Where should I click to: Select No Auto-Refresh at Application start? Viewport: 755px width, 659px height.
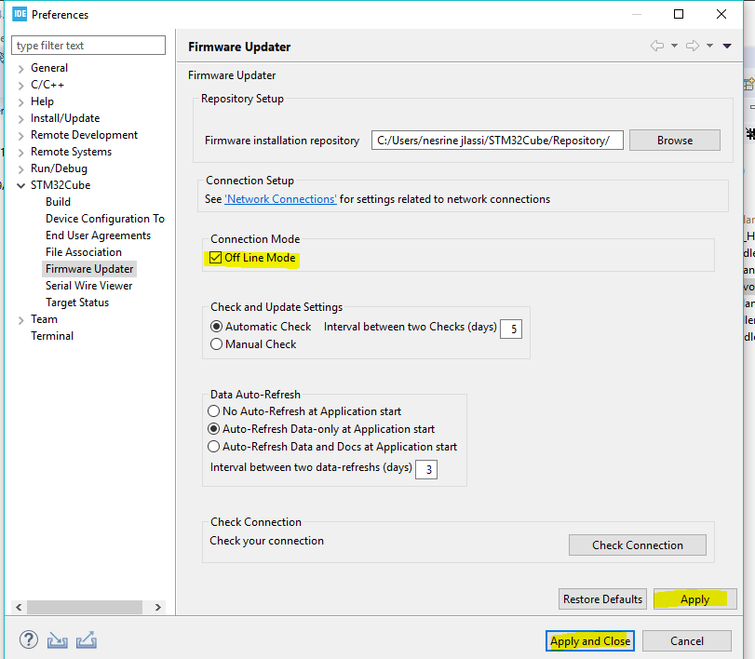(x=214, y=411)
